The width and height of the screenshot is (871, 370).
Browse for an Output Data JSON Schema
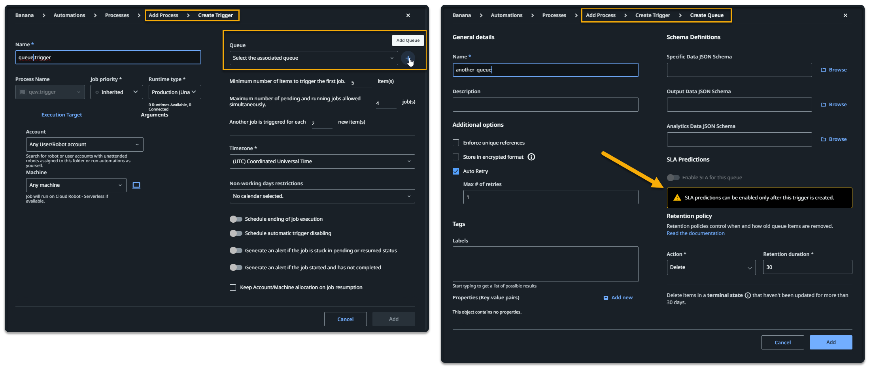coord(833,104)
